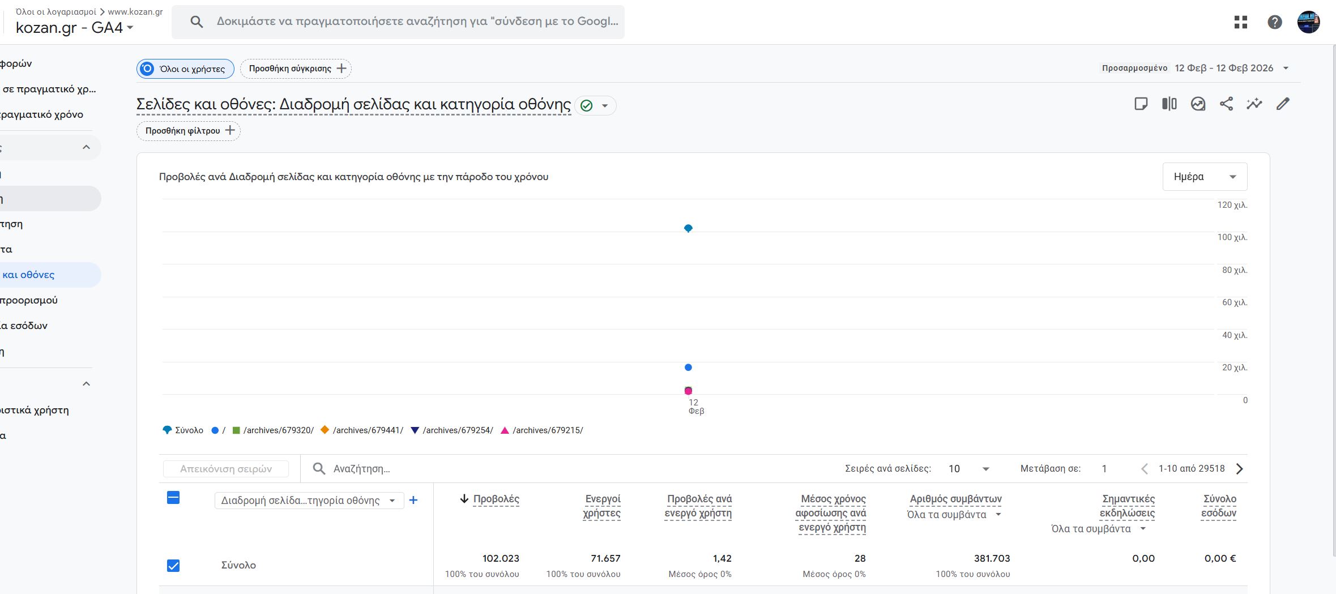
Task: Open the annotations note icon
Action: tap(1141, 104)
